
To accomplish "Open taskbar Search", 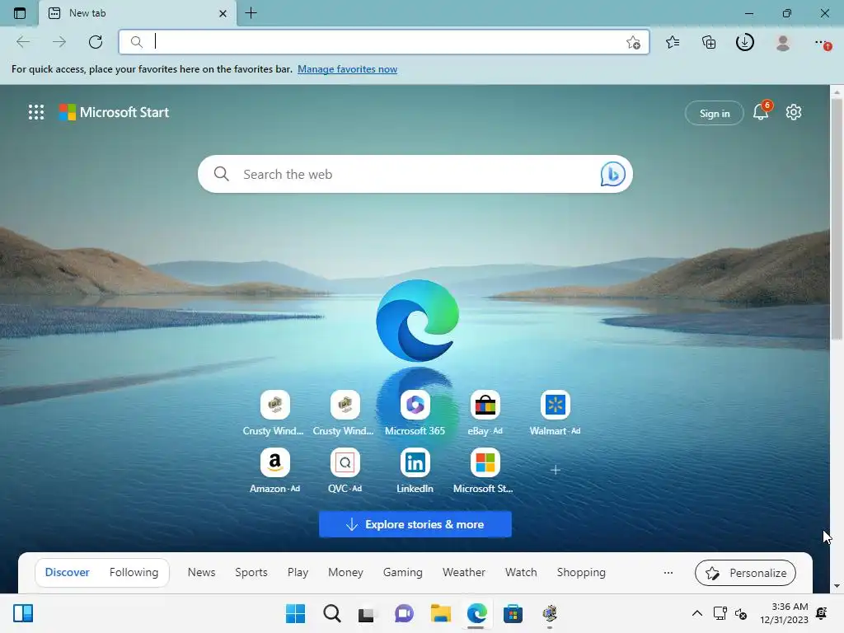I will click(x=331, y=613).
